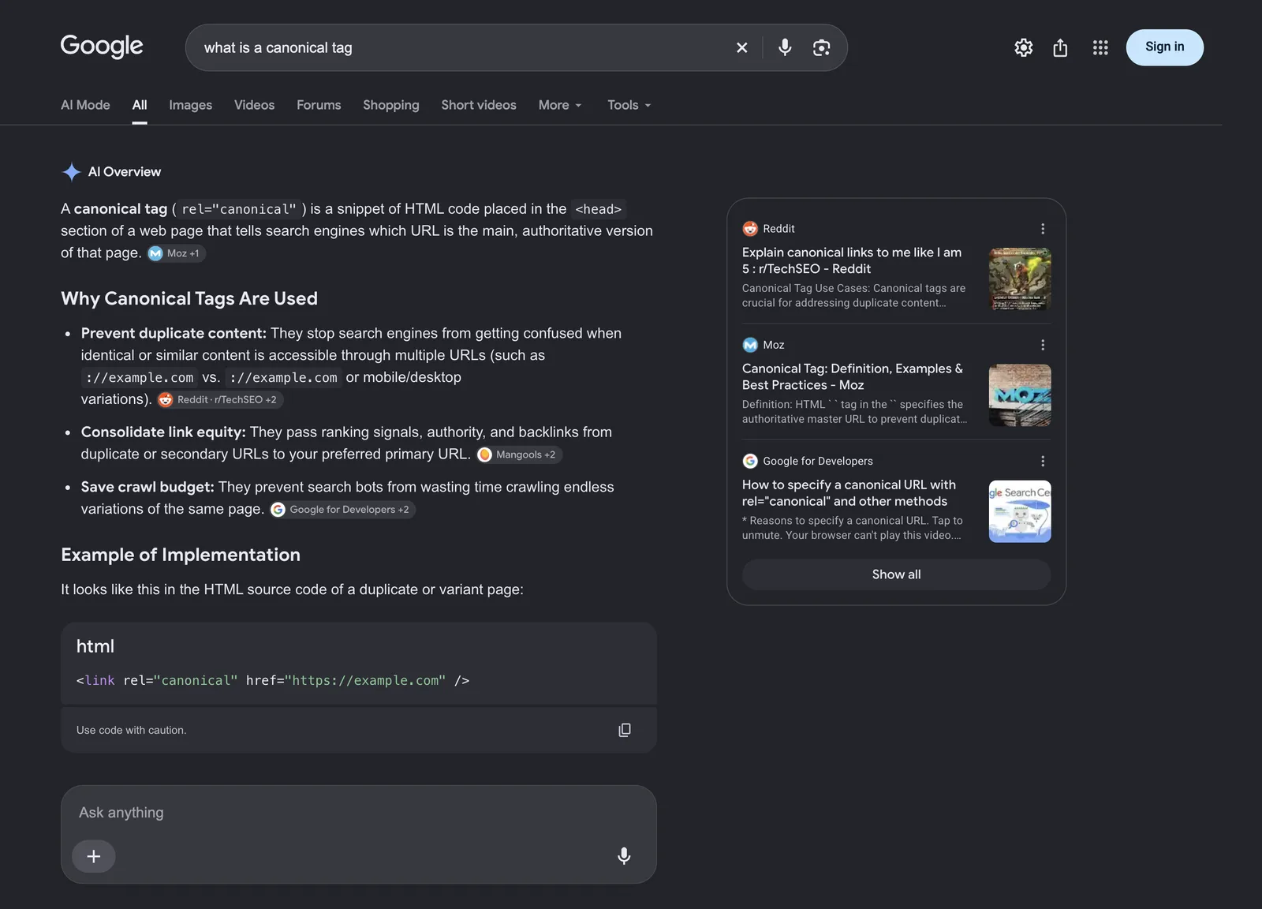Click 'Why Canonical Tags Are Used' heading

click(189, 298)
